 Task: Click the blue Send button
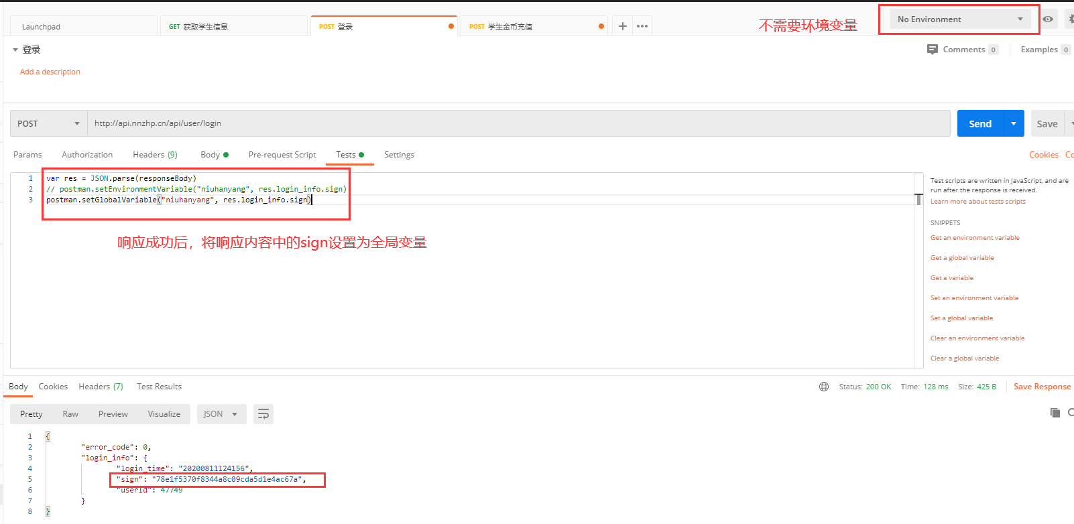point(980,123)
